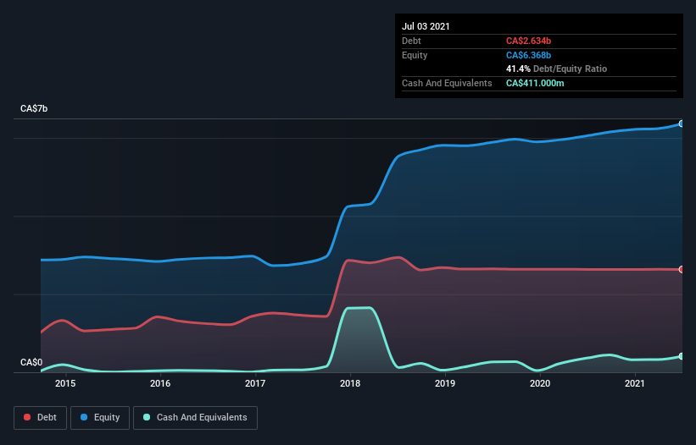Click the tooltip's Equity row label
The height and width of the screenshot is (445, 696).
pyautogui.click(x=415, y=55)
